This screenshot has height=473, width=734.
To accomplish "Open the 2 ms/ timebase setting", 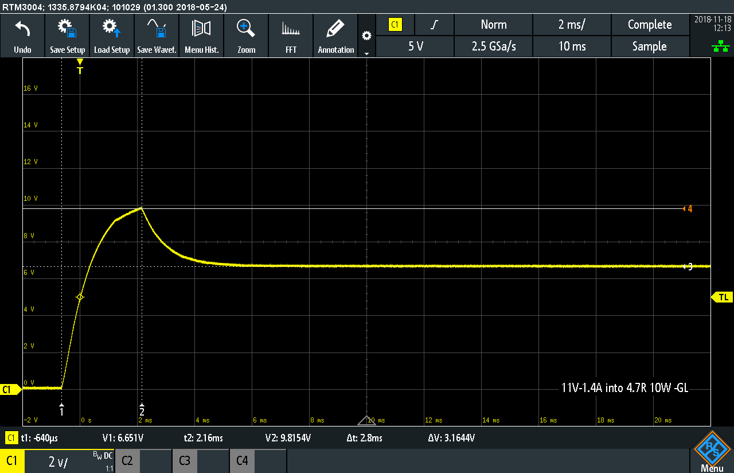I will [572, 25].
